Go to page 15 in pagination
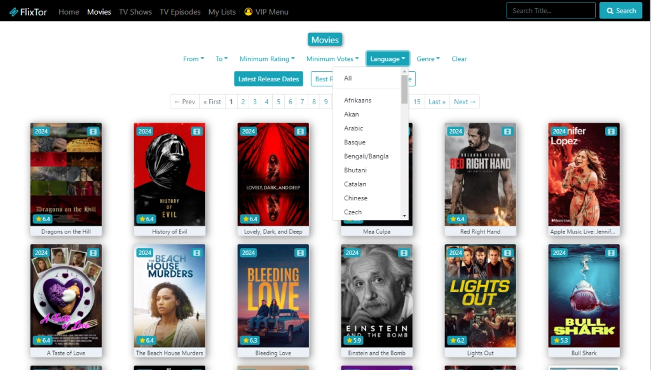Image resolution: width=651 pixels, height=370 pixels. pos(417,102)
